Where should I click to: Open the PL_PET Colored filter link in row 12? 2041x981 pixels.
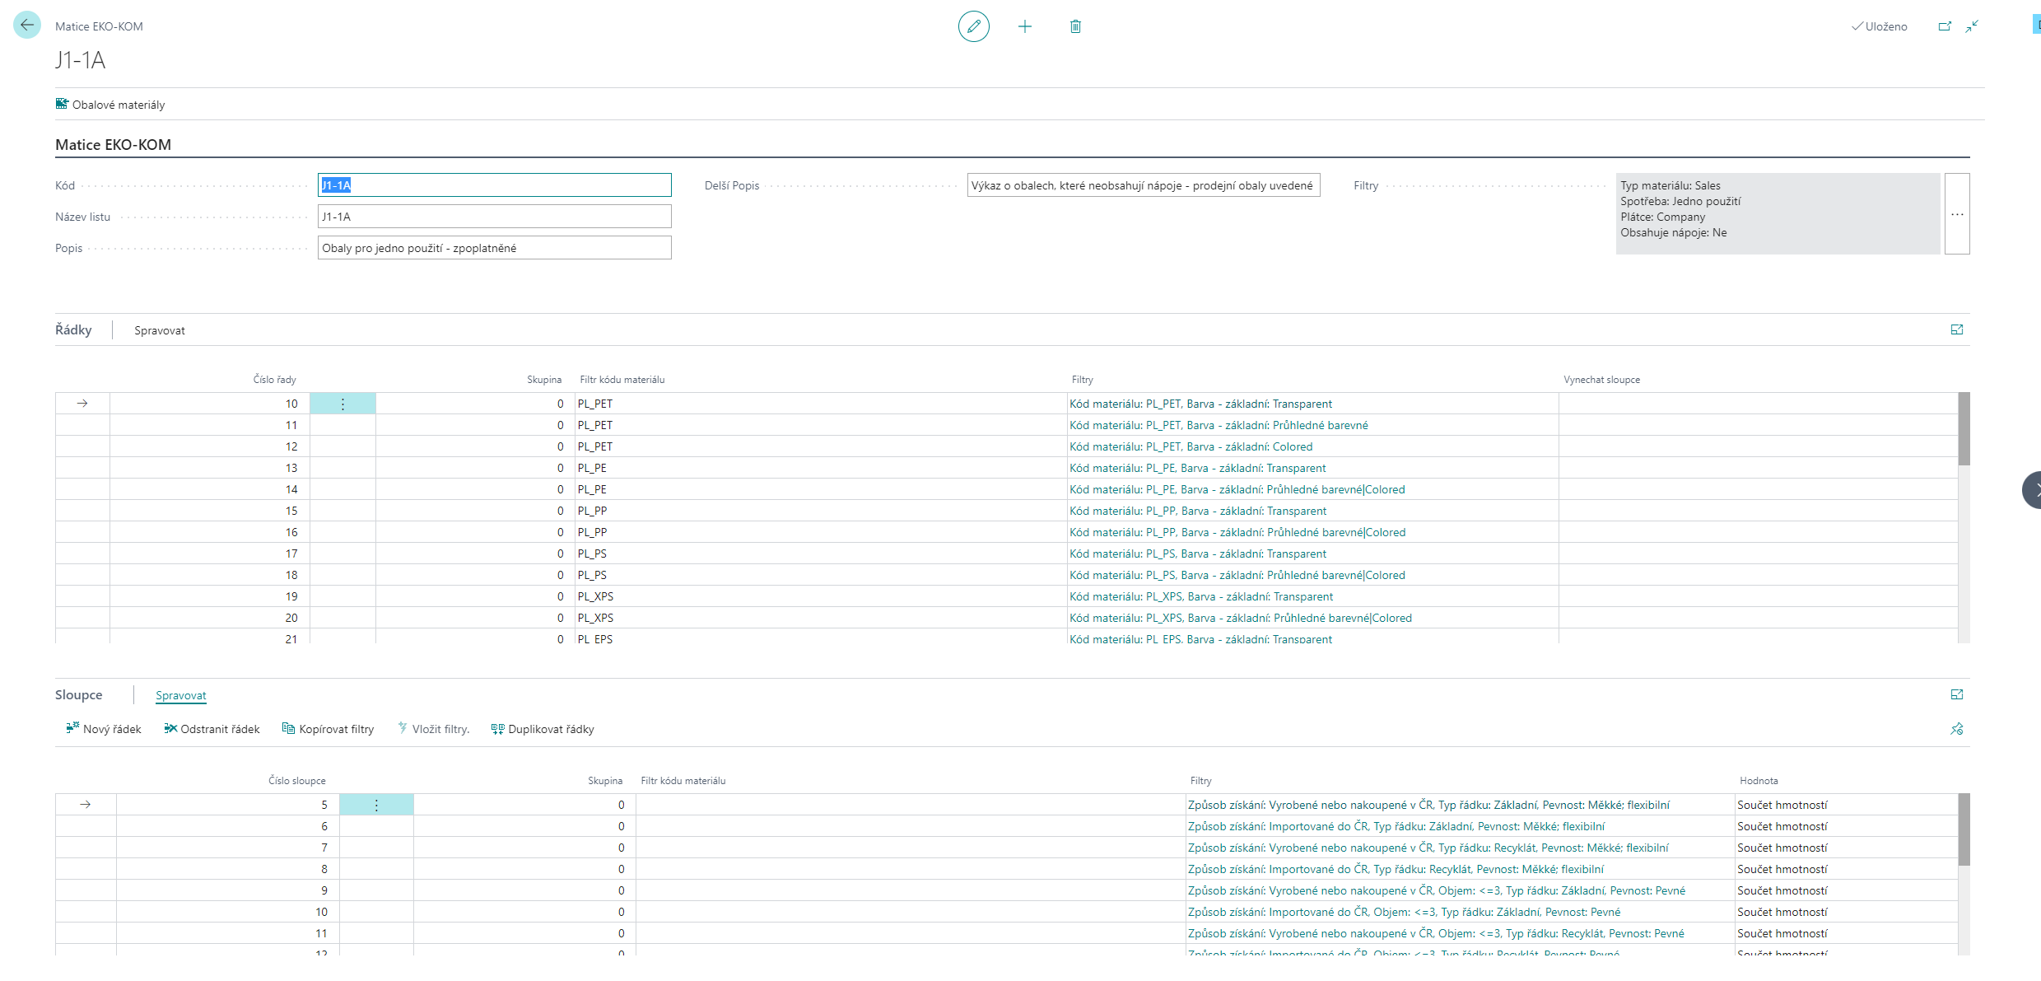pos(1191,446)
